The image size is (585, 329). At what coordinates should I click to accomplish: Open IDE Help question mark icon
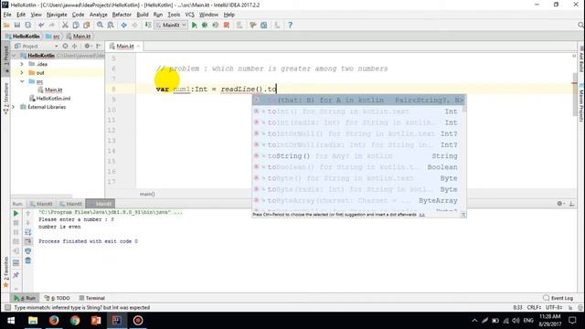[x=290, y=25]
